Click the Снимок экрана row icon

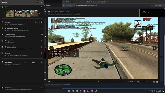coord(2,34)
